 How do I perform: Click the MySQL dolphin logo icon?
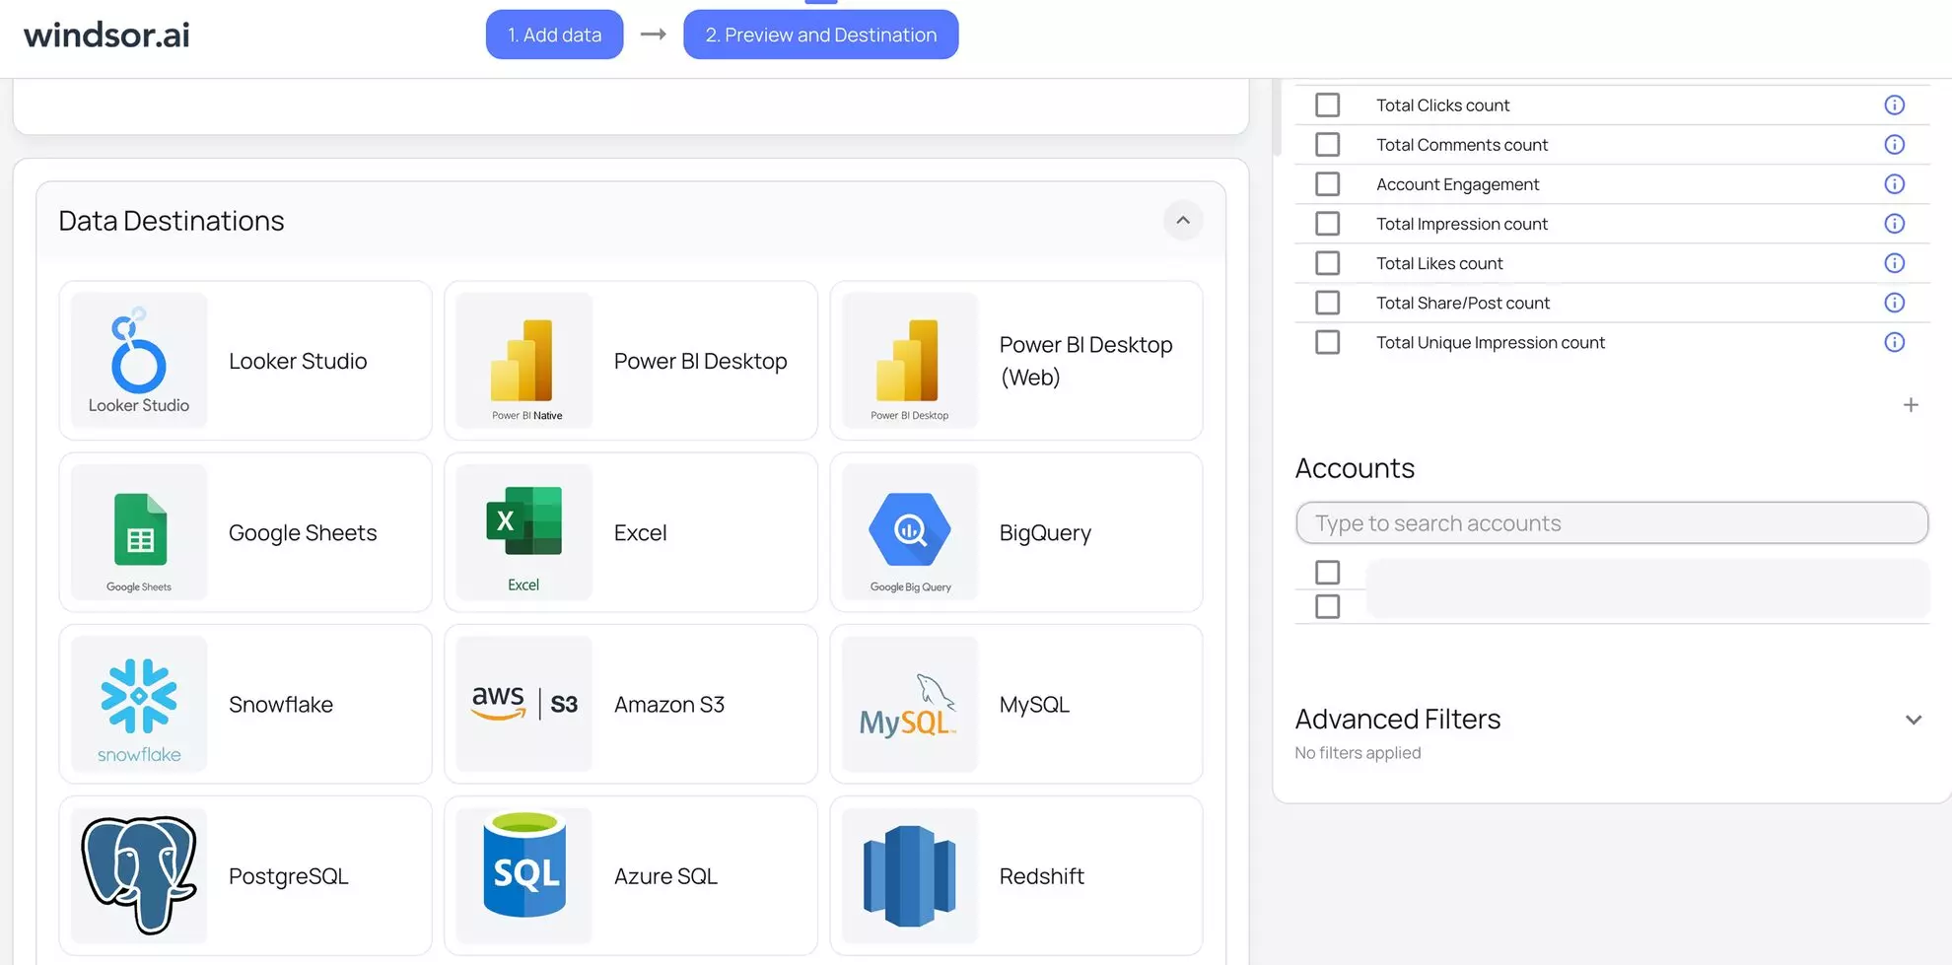click(909, 704)
